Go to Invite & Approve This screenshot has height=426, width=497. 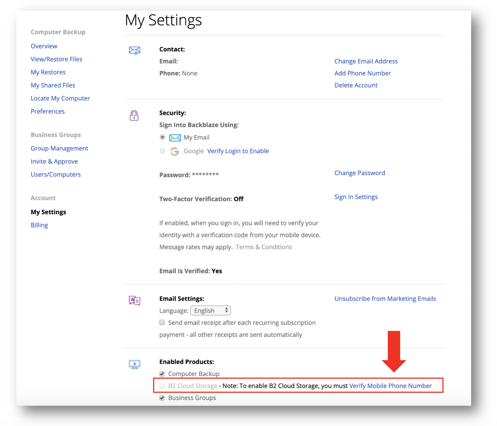click(x=54, y=162)
